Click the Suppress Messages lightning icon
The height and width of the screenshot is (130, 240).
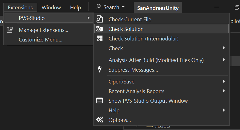[100, 69]
